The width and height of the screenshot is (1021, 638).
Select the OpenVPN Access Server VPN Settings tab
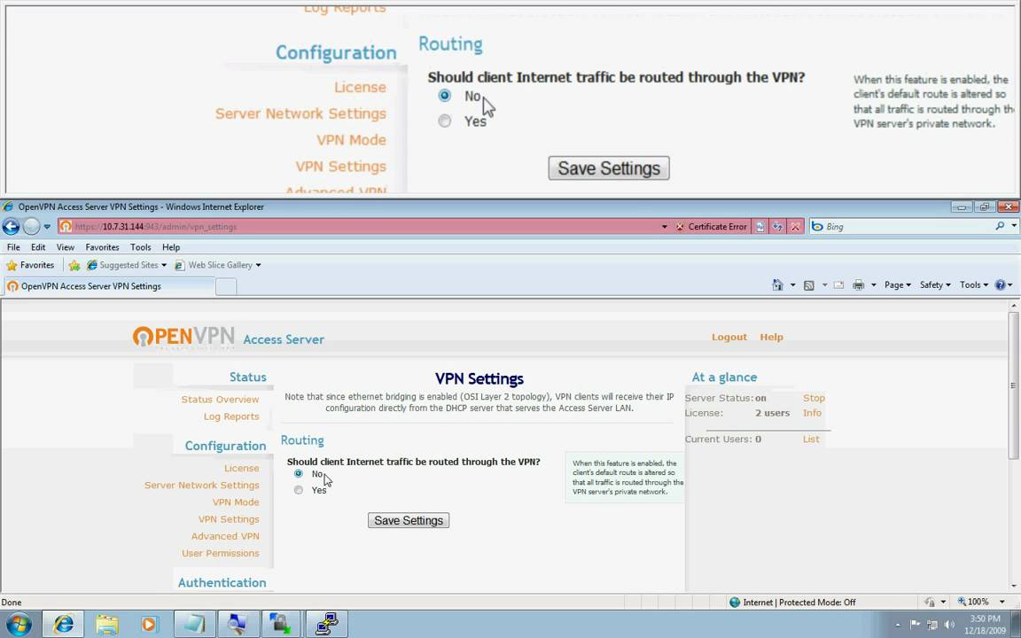click(x=108, y=286)
